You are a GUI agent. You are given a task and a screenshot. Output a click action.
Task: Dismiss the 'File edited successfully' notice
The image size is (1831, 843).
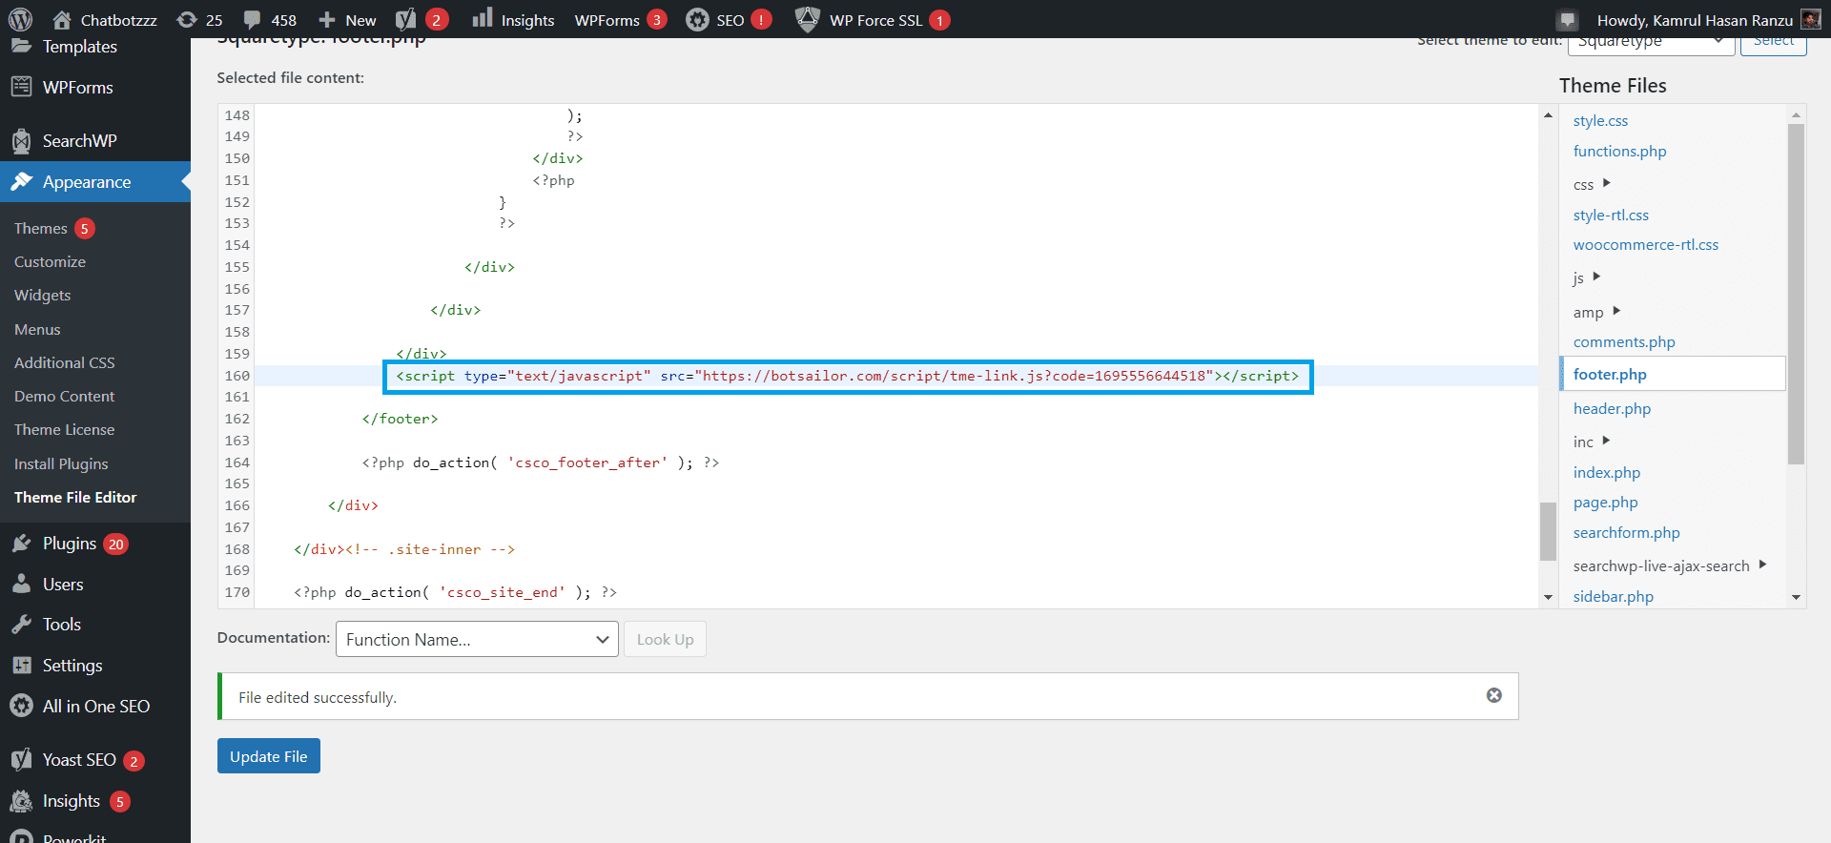(x=1493, y=695)
